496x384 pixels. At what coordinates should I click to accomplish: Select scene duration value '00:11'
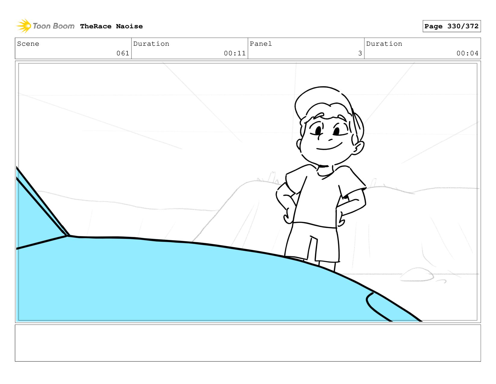[x=235, y=53]
